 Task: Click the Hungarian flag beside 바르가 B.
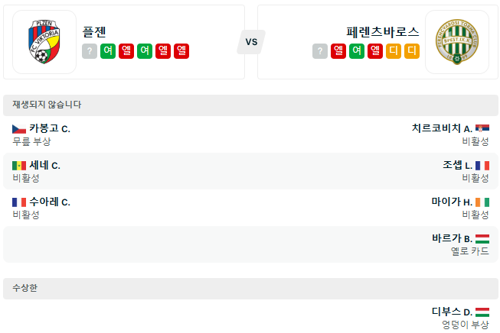(482, 239)
